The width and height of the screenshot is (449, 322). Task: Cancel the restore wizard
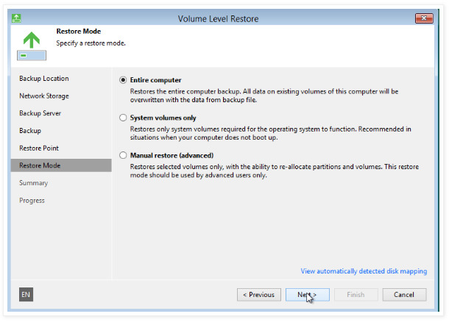click(404, 295)
